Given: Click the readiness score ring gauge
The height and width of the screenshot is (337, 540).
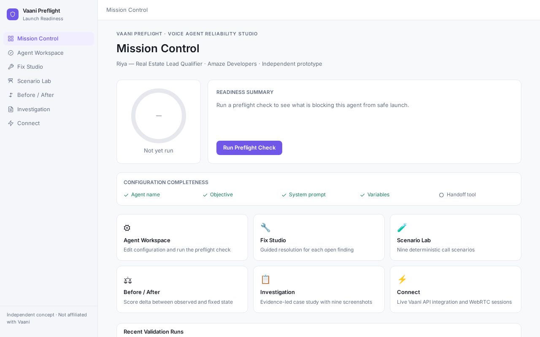Looking at the screenshot, I should [x=159, y=116].
